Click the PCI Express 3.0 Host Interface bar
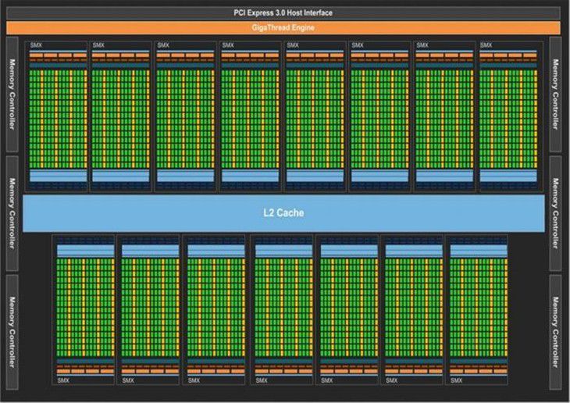Viewport: 570px width, 403px height. [283, 13]
